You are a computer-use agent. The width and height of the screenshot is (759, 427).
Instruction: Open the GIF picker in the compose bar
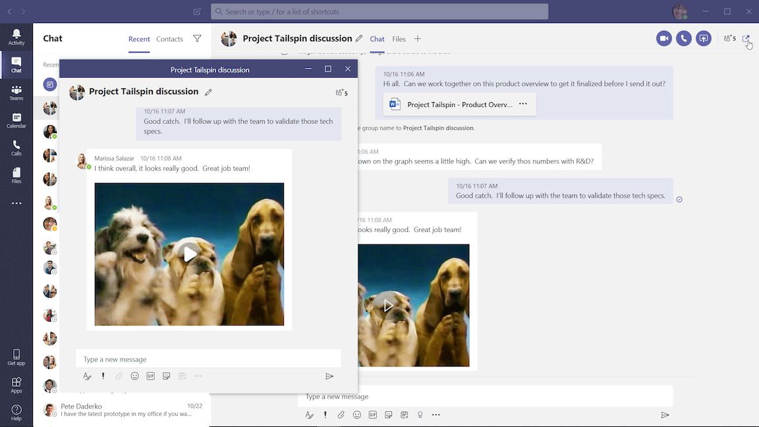(x=372, y=415)
